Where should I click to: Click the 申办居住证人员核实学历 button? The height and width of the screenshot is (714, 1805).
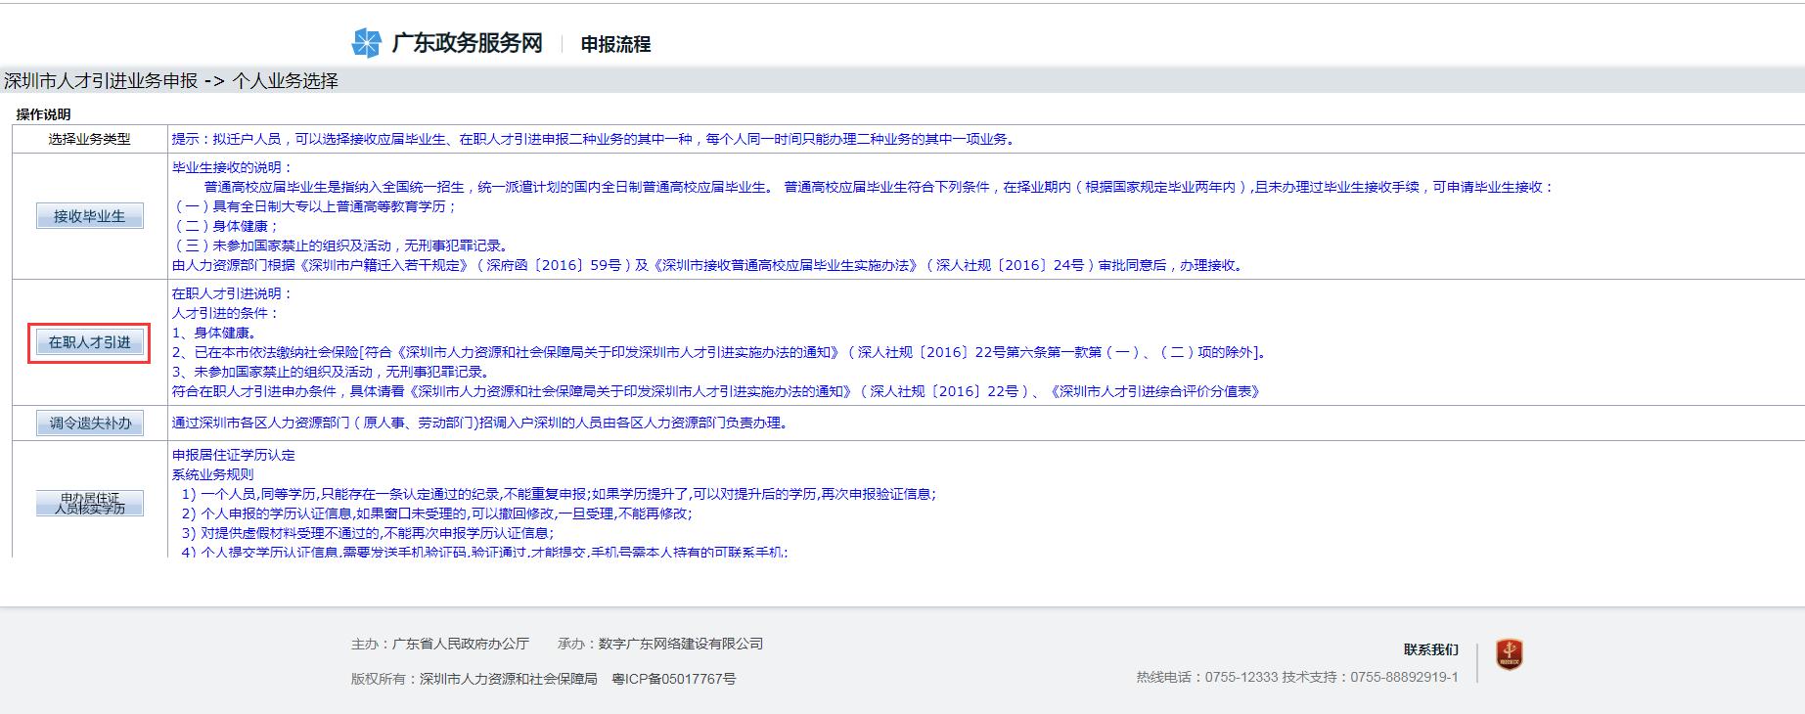[90, 503]
